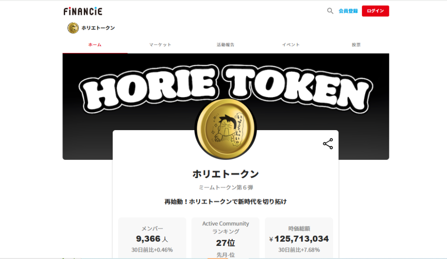The height and width of the screenshot is (259, 447).
Task: Click the 時価総額 market cap card
Action: pyautogui.click(x=299, y=238)
